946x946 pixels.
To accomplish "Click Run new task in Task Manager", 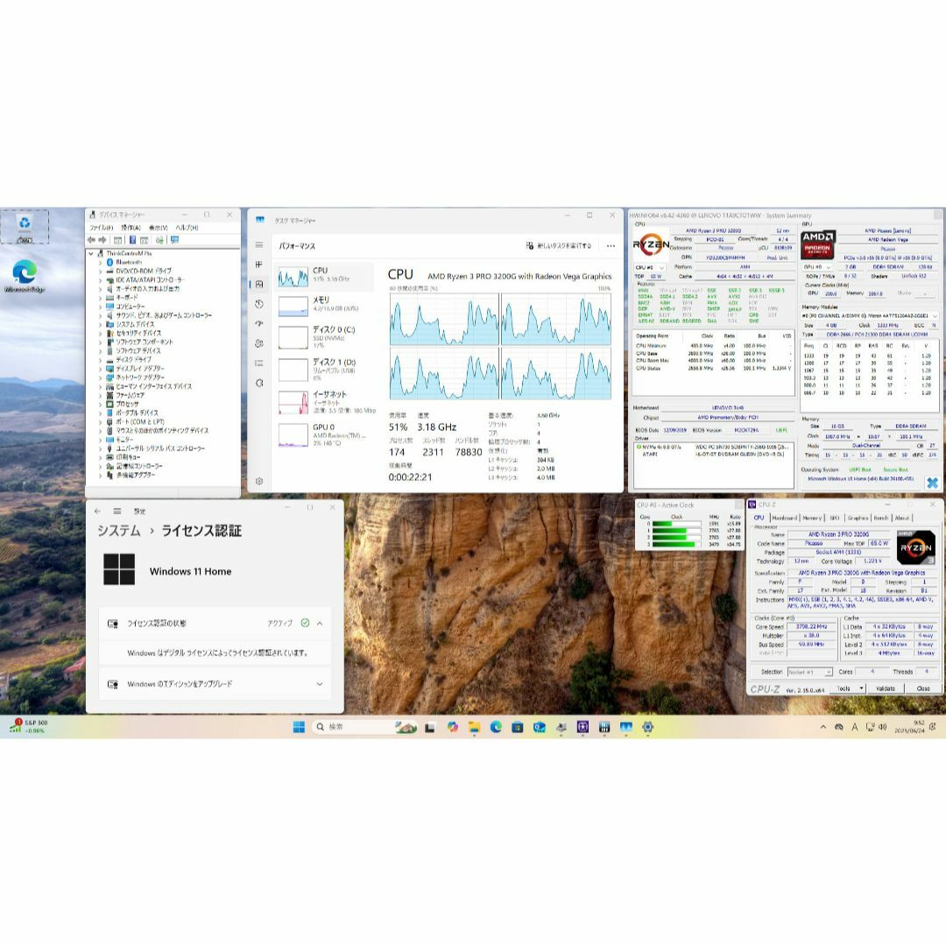I will (x=559, y=246).
